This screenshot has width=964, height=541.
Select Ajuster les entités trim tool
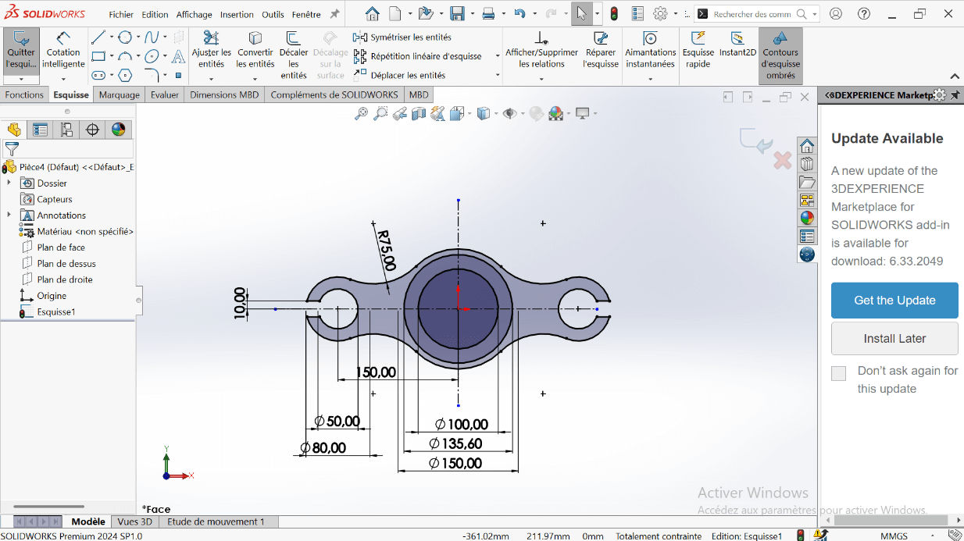[211, 39]
